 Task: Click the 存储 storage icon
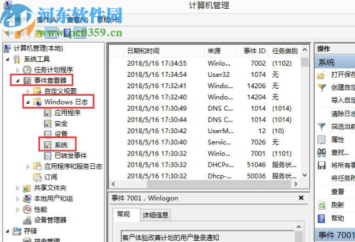[x=17, y=231]
